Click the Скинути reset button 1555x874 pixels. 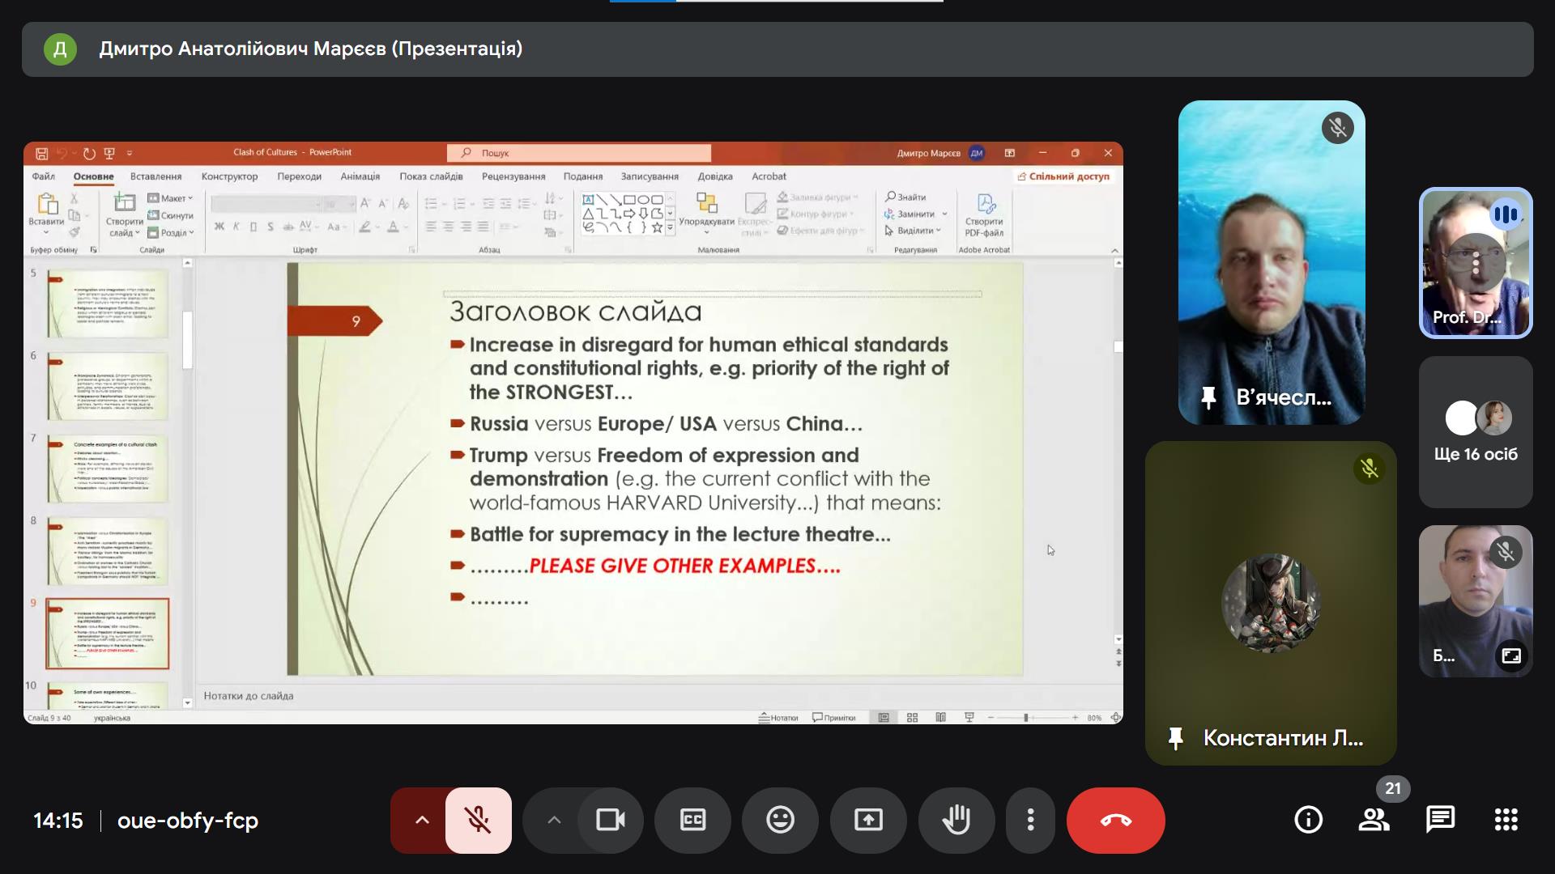click(170, 215)
